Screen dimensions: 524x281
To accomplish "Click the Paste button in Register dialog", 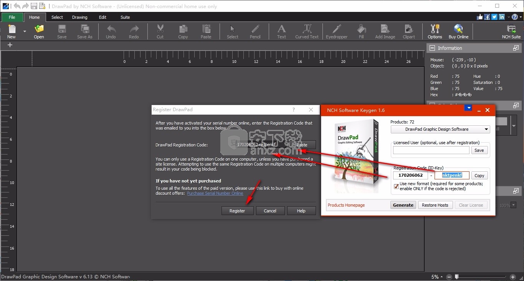I will coord(302,145).
